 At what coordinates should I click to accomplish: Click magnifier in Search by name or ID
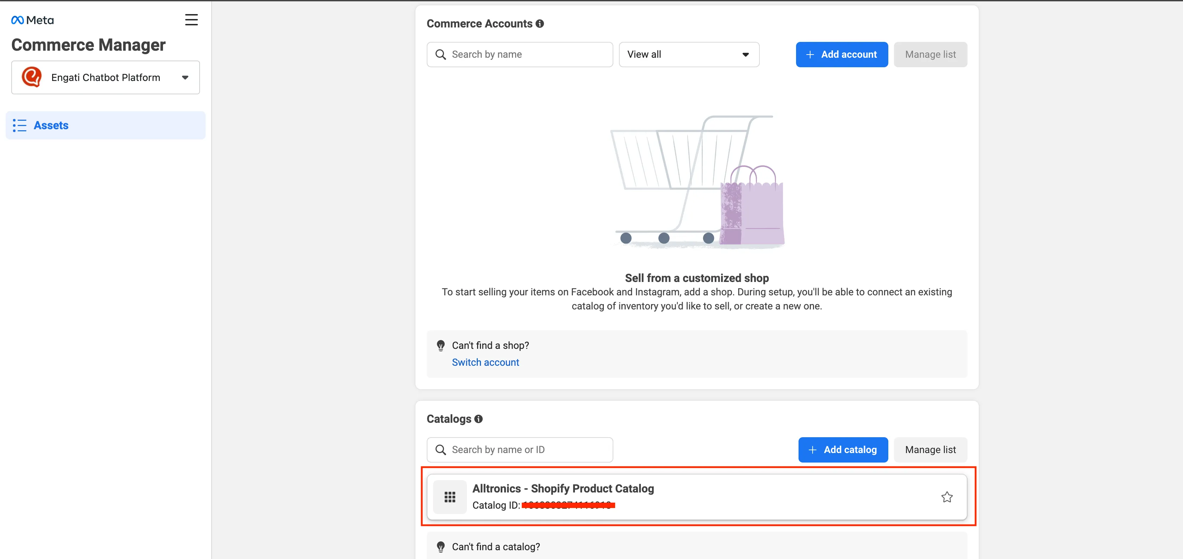pos(440,450)
